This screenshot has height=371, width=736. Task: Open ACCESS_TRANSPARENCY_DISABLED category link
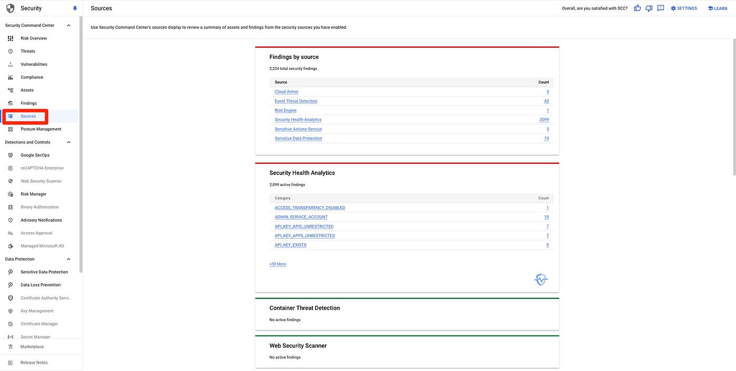(x=310, y=208)
